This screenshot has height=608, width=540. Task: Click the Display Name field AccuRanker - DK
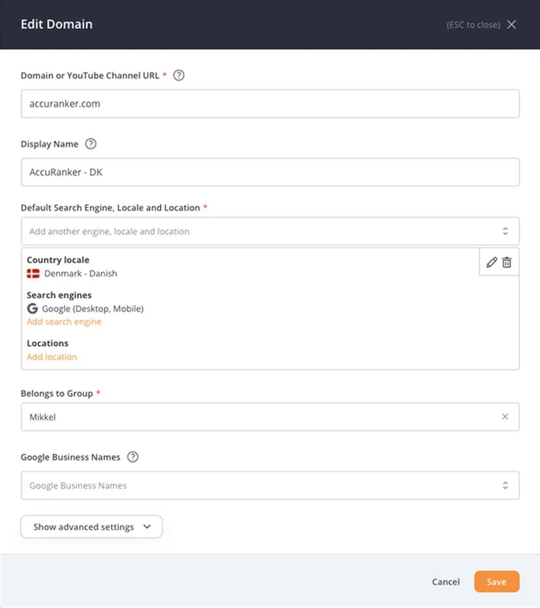pyautogui.click(x=270, y=172)
